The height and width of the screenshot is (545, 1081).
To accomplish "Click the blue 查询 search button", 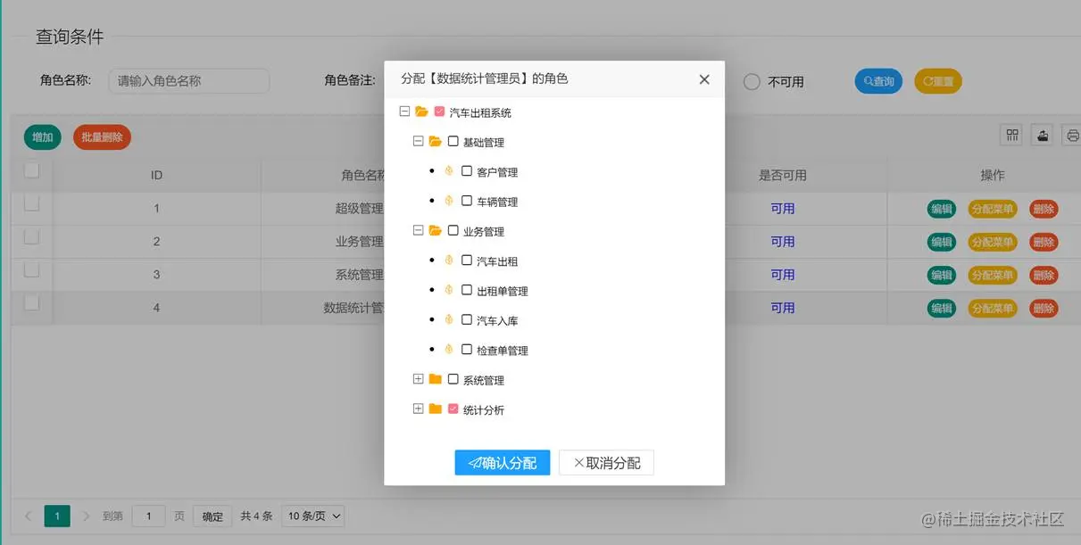I will click(x=878, y=81).
